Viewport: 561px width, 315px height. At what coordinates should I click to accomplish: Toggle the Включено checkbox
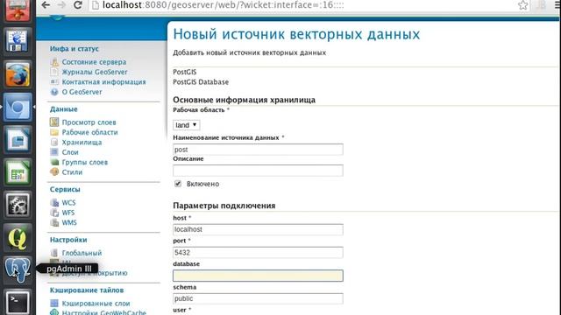click(x=178, y=184)
